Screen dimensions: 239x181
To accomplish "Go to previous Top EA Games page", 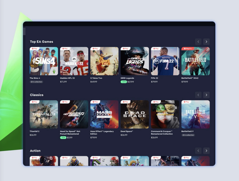I will (198, 42).
